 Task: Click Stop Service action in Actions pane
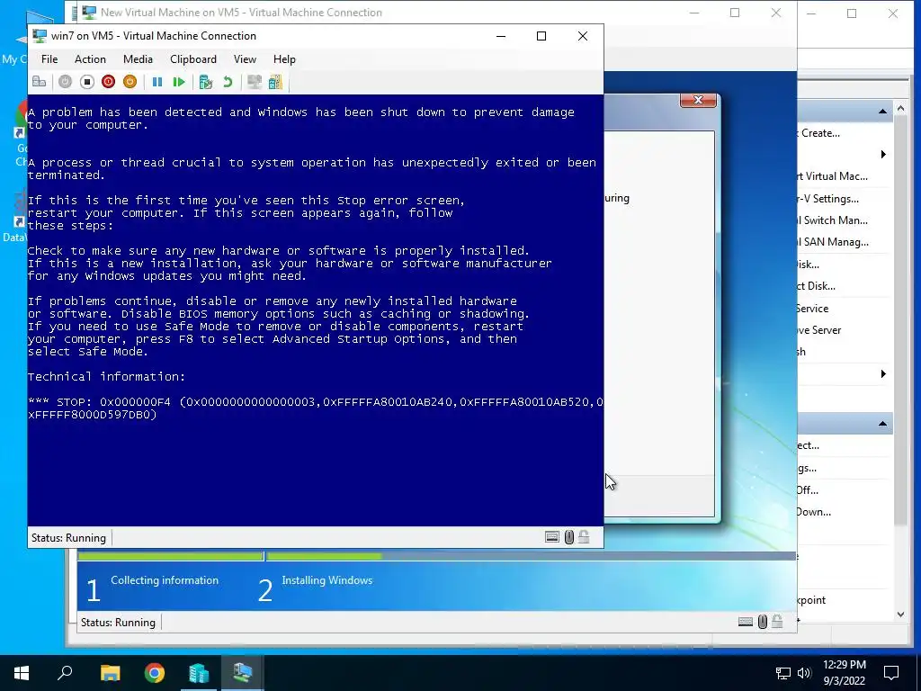pyautogui.click(x=813, y=309)
